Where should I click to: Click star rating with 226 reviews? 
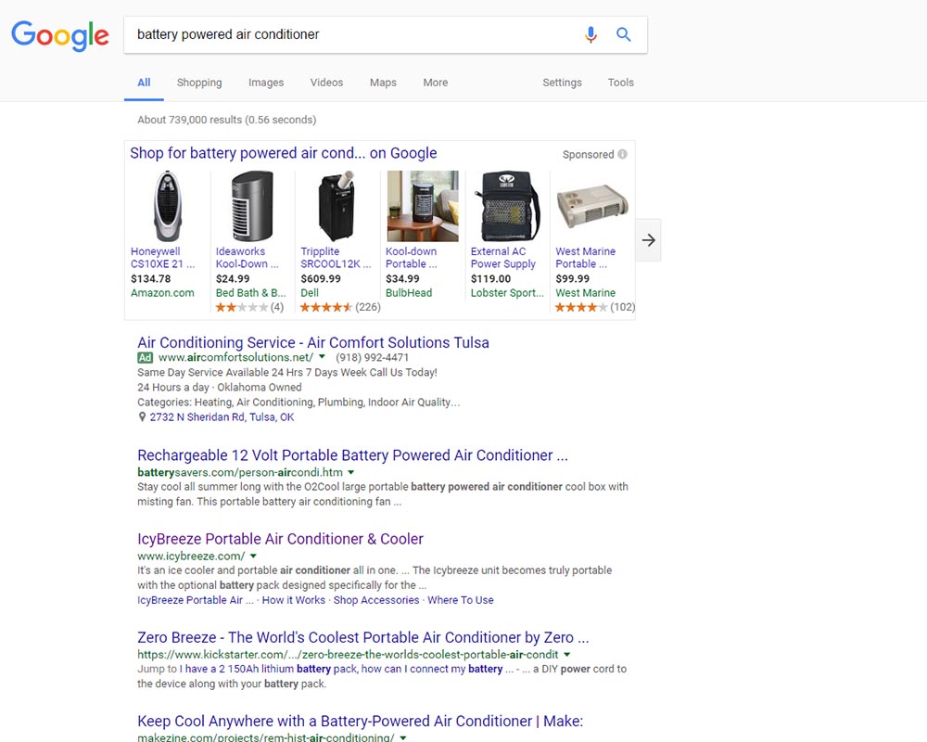pyautogui.click(x=340, y=307)
